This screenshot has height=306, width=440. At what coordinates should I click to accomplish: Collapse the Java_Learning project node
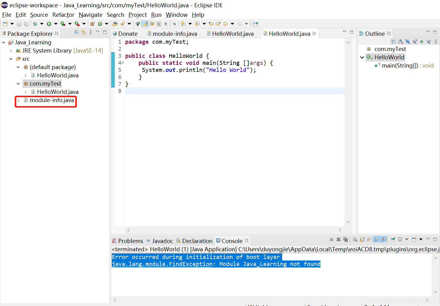pos(4,42)
